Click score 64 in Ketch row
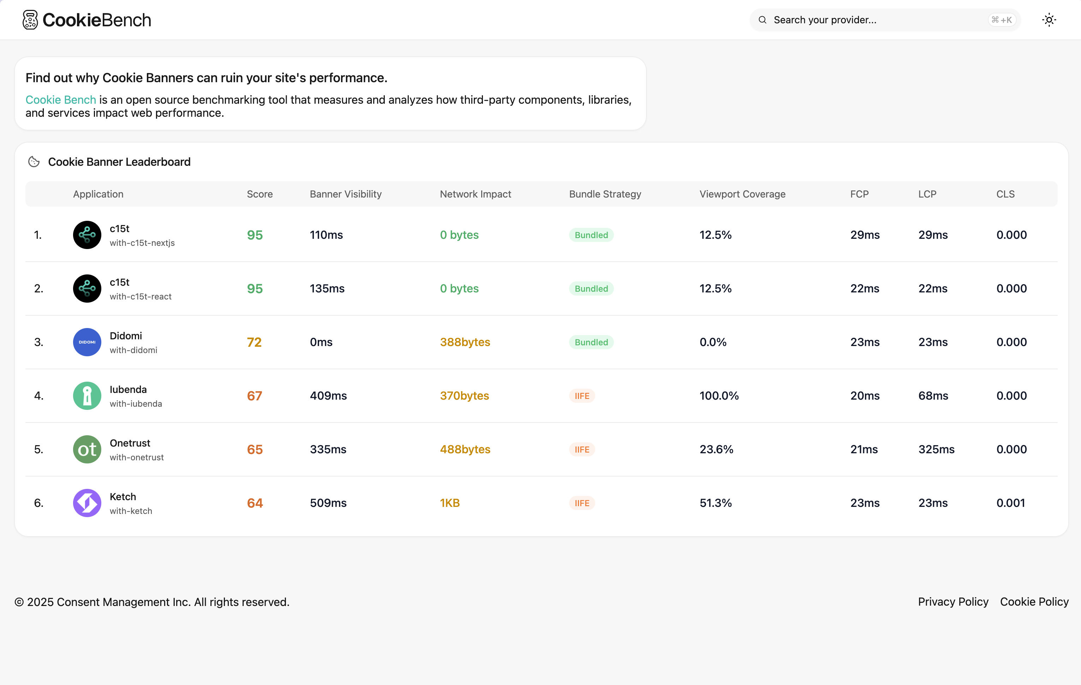This screenshot has height=685, width=1081. [x=255, y=503]
